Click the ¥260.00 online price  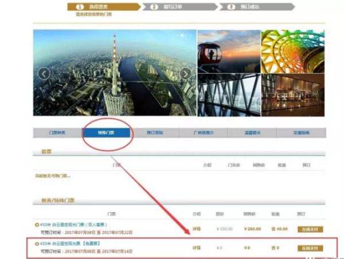click(252, 229)
